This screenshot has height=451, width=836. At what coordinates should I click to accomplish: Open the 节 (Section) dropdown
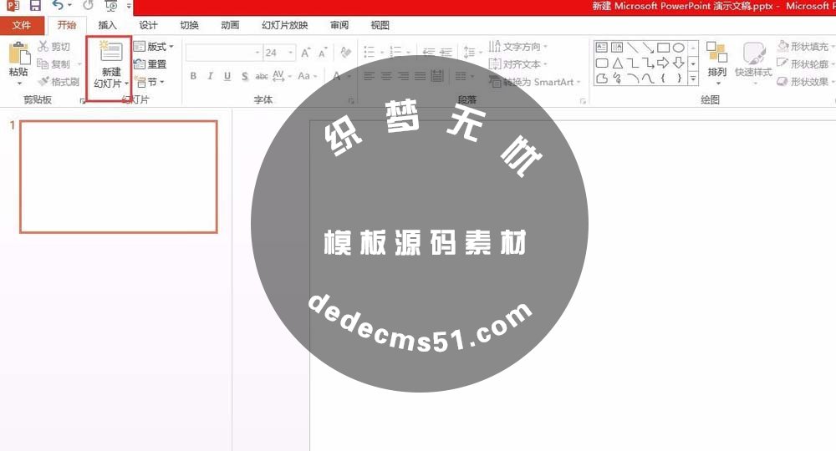(150, 82)
